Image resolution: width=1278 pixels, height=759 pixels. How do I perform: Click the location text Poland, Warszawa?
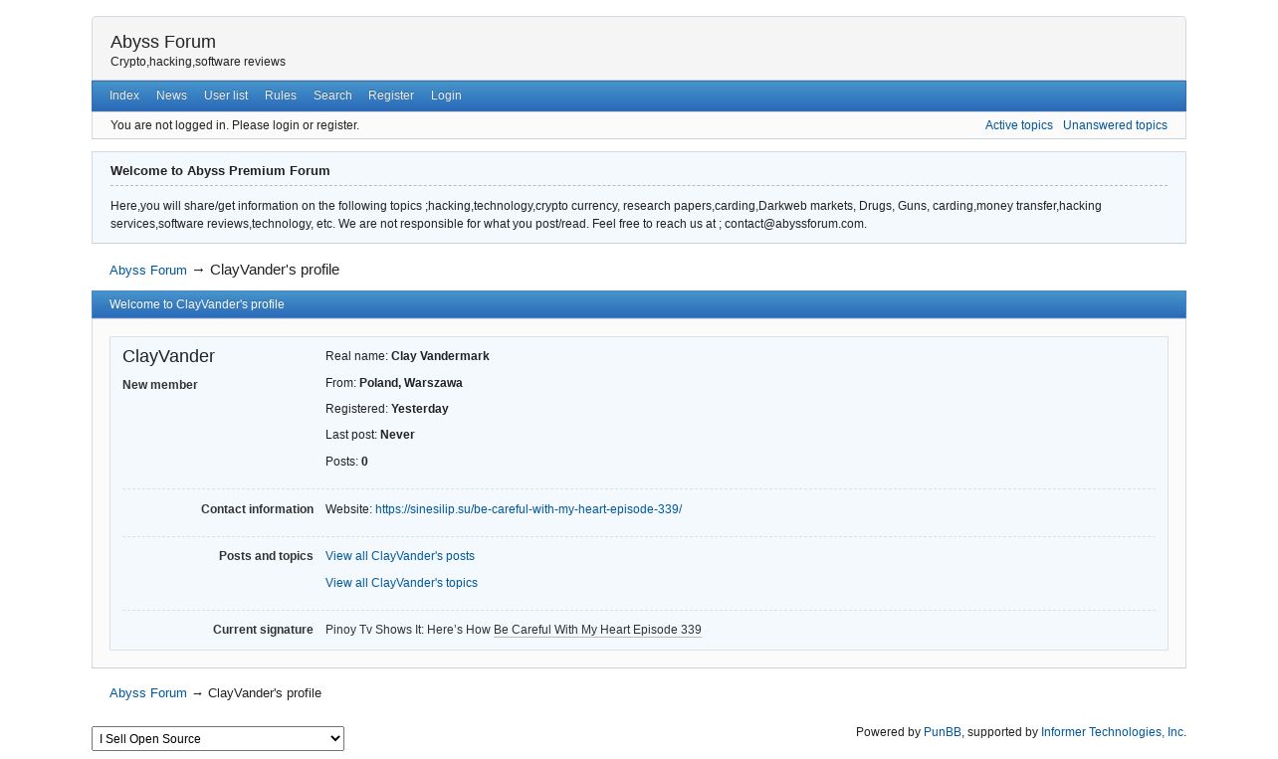click(411, 383)
